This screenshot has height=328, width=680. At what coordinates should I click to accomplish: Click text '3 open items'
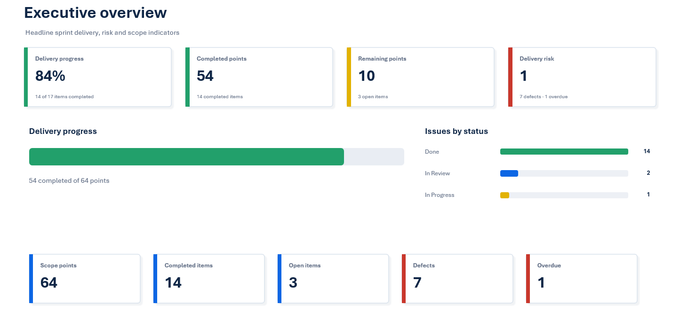click(x=373, y=97)
